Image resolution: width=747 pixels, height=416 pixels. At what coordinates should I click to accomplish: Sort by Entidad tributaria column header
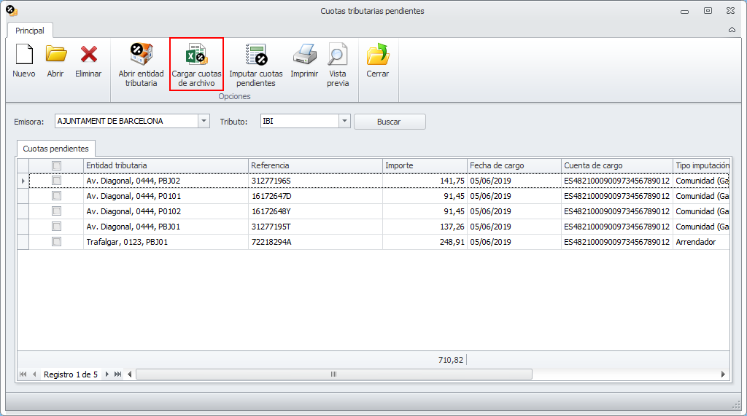[166, 165]
